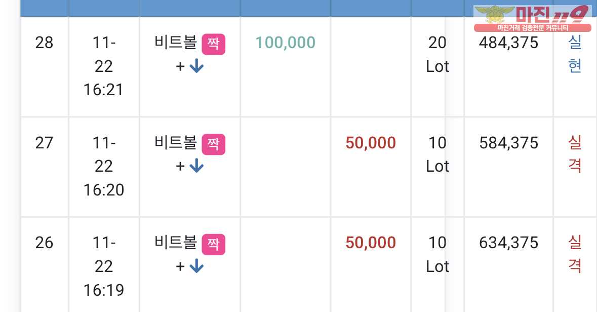597x312 pixels.
Task: Click the 실격 status in row 27
Action: pyautogui.click(x=575, y=154)
